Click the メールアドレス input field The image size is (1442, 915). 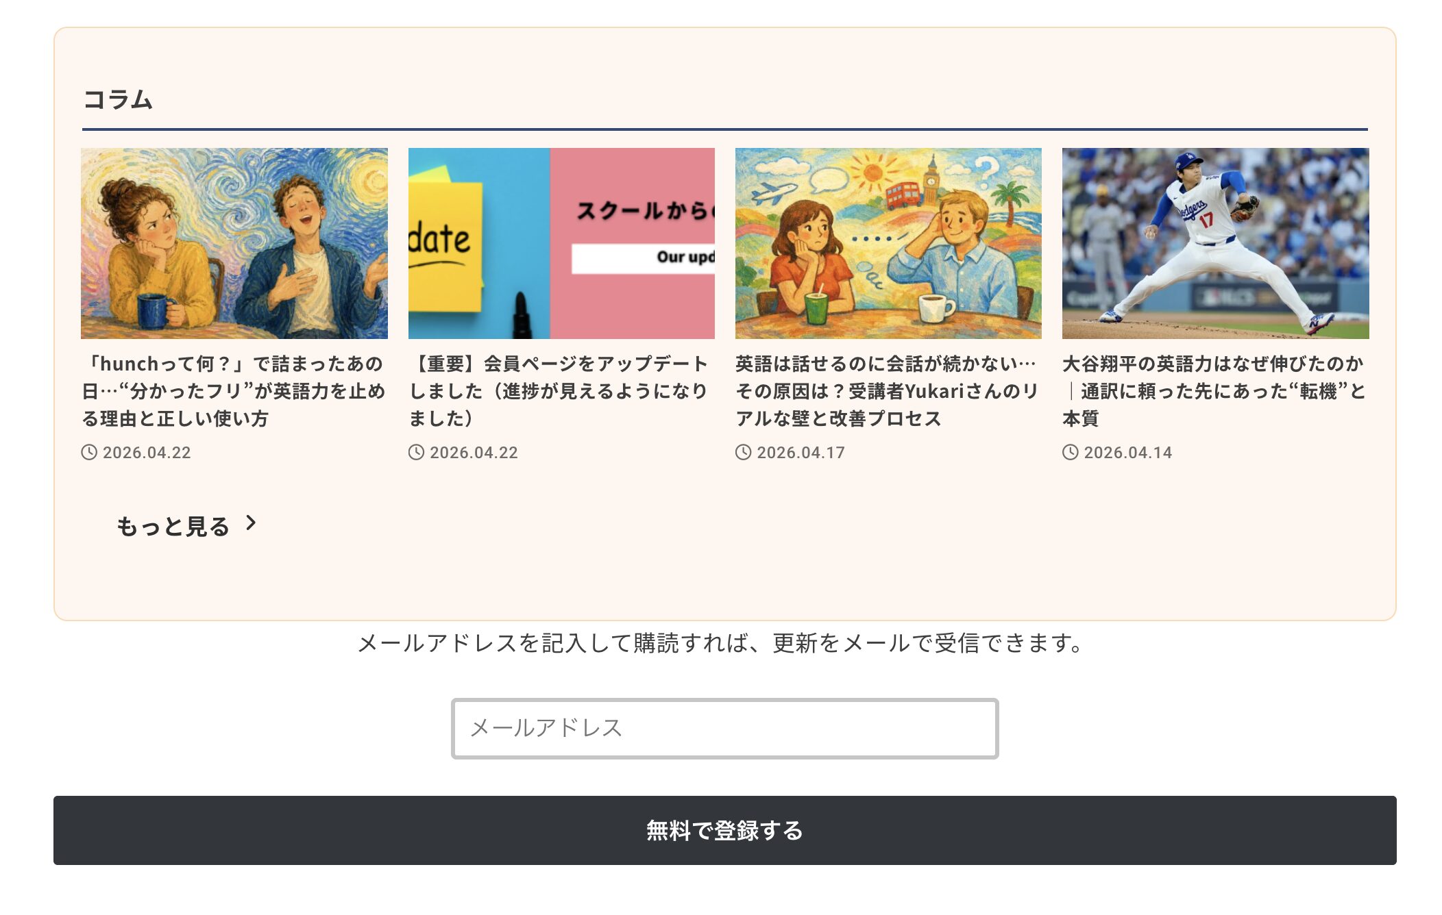click(724, 729)
